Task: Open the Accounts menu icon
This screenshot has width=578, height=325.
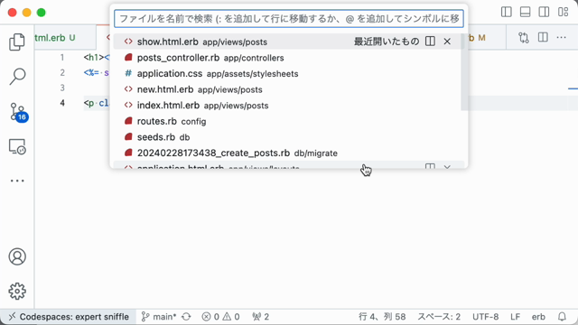Action: [x=17, y=256]
